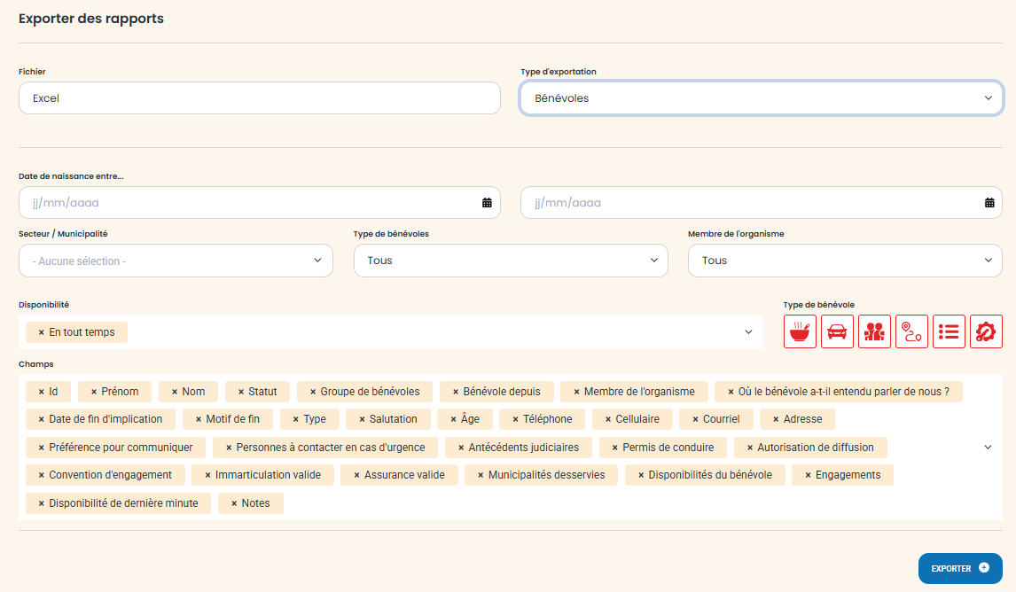Remove the "En tout temps" availability tag
Image resolution: width=1016 pixels, height=592 pixels.
pos(41,332)
